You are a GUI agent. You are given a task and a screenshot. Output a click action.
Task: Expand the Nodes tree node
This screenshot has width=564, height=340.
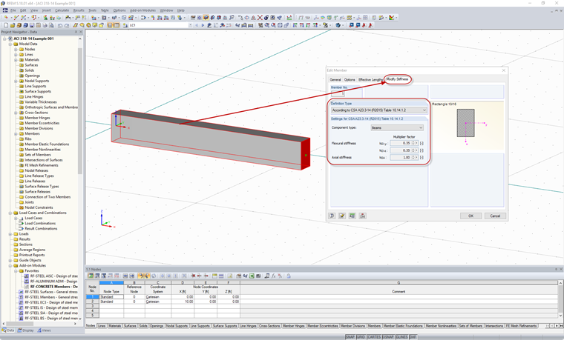click(16, 49)
